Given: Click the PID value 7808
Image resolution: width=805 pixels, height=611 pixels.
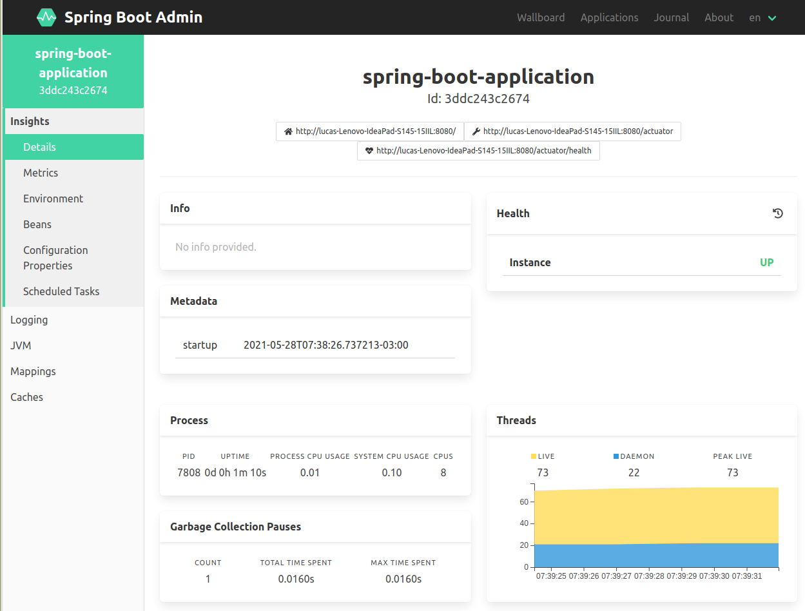Looking at the screenshot, I should click(x=189, y=472).
